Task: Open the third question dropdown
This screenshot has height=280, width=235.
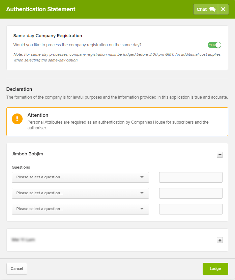Action: pos(80,209)
